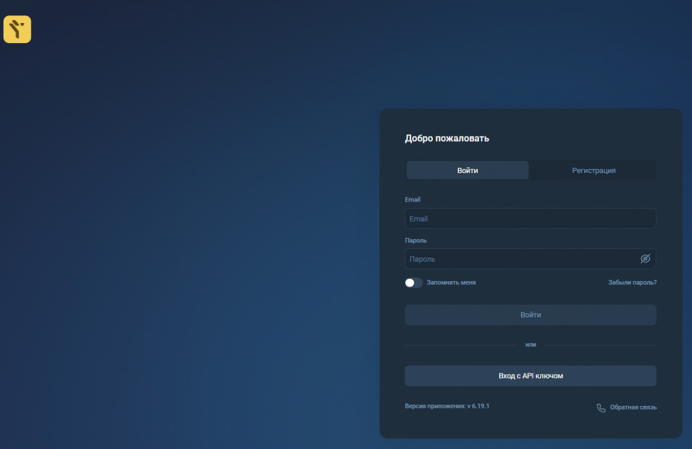Focus the Email input field
692x449 pixels.
530,219
